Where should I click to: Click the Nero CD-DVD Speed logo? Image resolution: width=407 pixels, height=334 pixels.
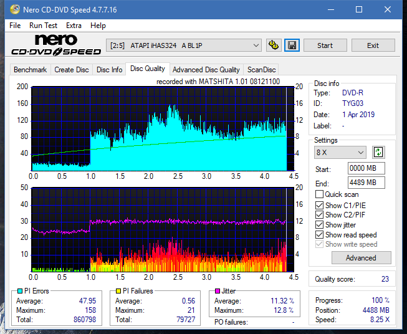pyautogui.click(x=56, y=45)
